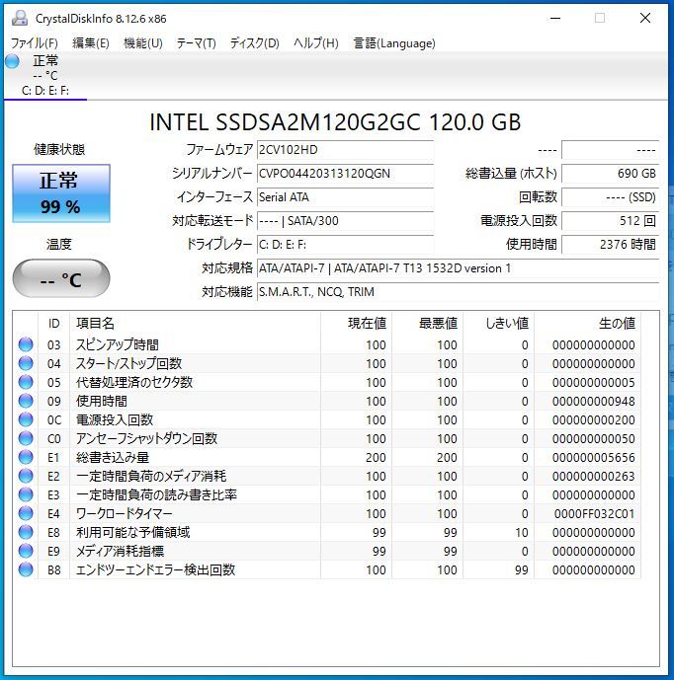Image resolution: width=674 pixels, height=680 pixels.
Task: Click the 項目名 column header
Action: pyautogui.click(x=195, y=323)
